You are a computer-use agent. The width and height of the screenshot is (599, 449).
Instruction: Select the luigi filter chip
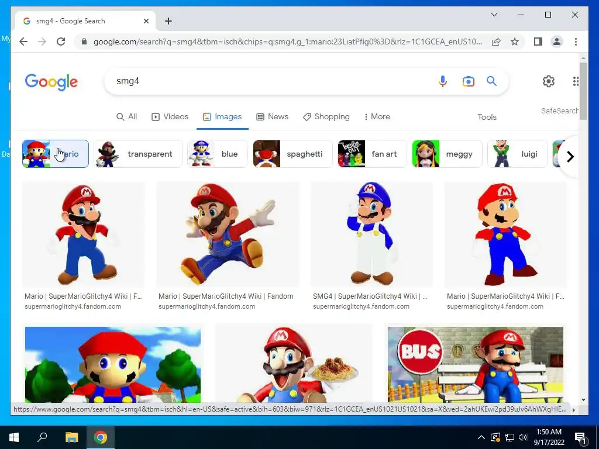517,154
